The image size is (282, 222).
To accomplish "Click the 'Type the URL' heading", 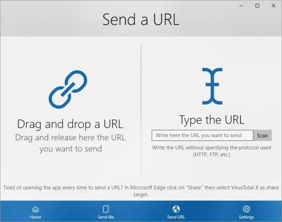I will pos(211,120).
